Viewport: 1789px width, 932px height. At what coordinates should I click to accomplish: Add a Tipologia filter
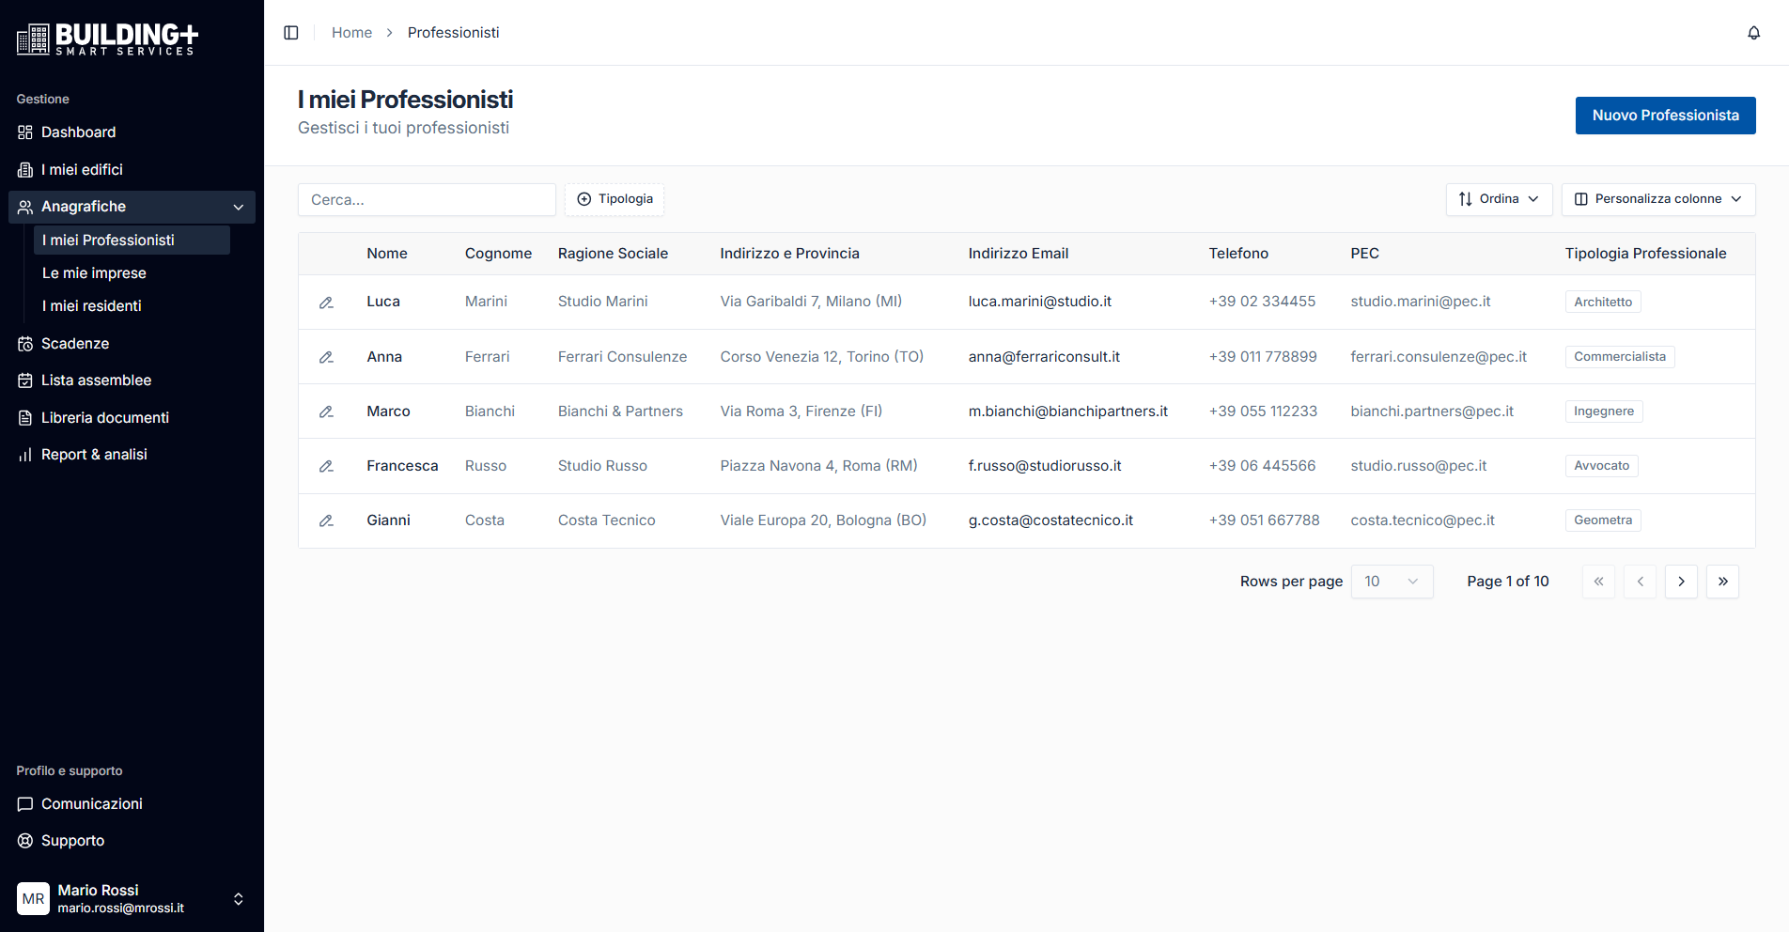(614, 199)
